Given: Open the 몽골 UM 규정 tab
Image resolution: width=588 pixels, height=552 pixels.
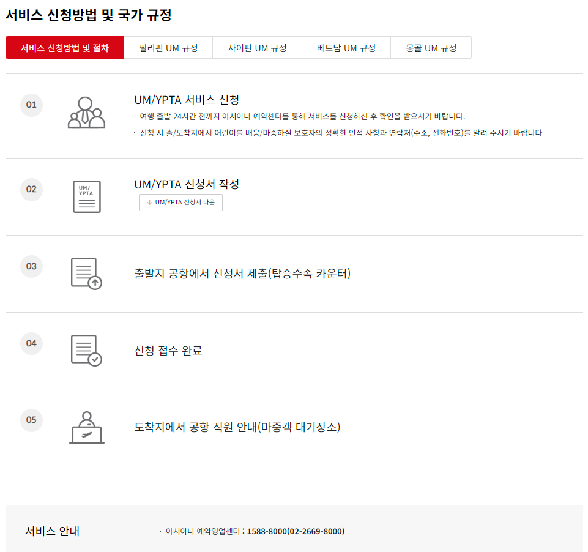Looking at the screenshot, I should tap(431, 47).
